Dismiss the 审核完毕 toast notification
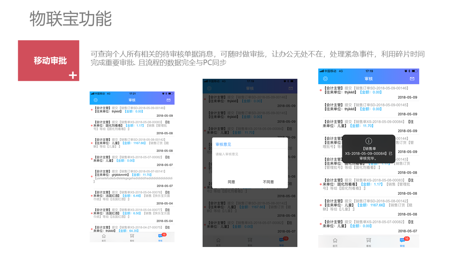Image resolution: width=462 pixels, height=260 pixels. point(368,149)
